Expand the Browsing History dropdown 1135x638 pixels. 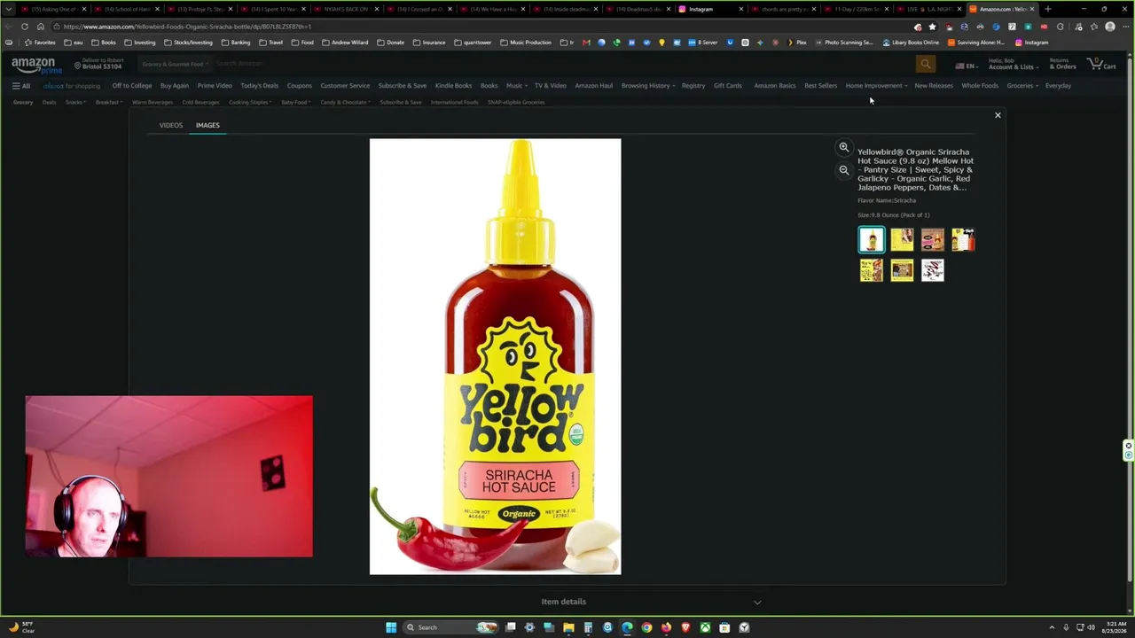click(x=648, y=86)
